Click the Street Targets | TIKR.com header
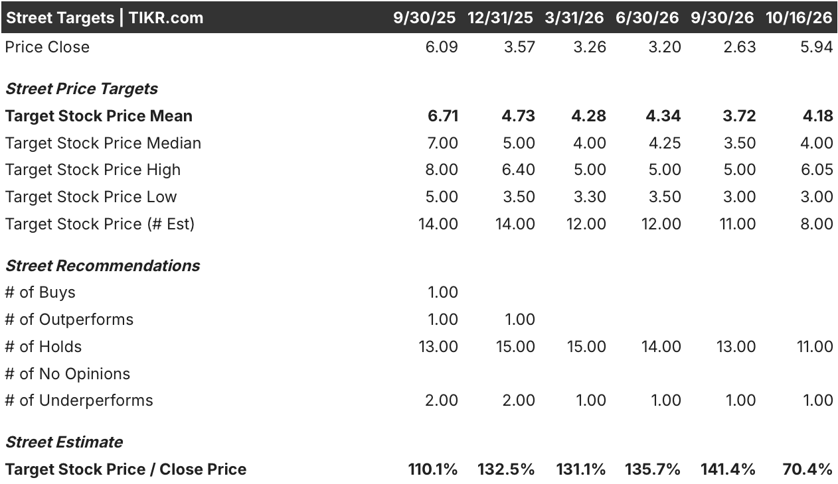This screenshot has width=838, height=484. point(104,18)
